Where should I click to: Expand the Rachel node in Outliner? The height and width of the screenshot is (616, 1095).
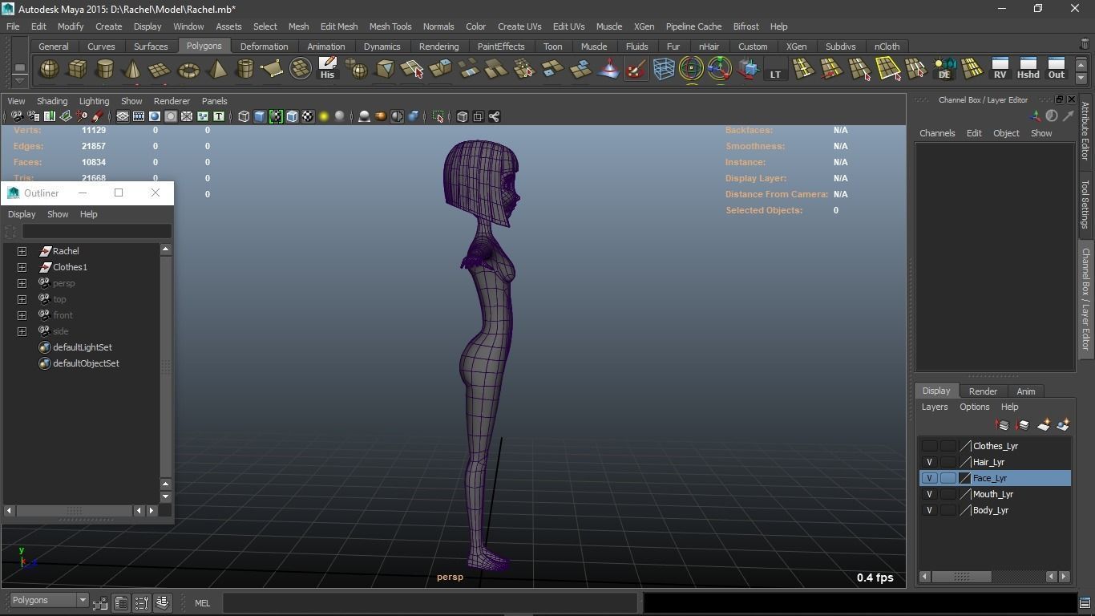pos(22,251)
